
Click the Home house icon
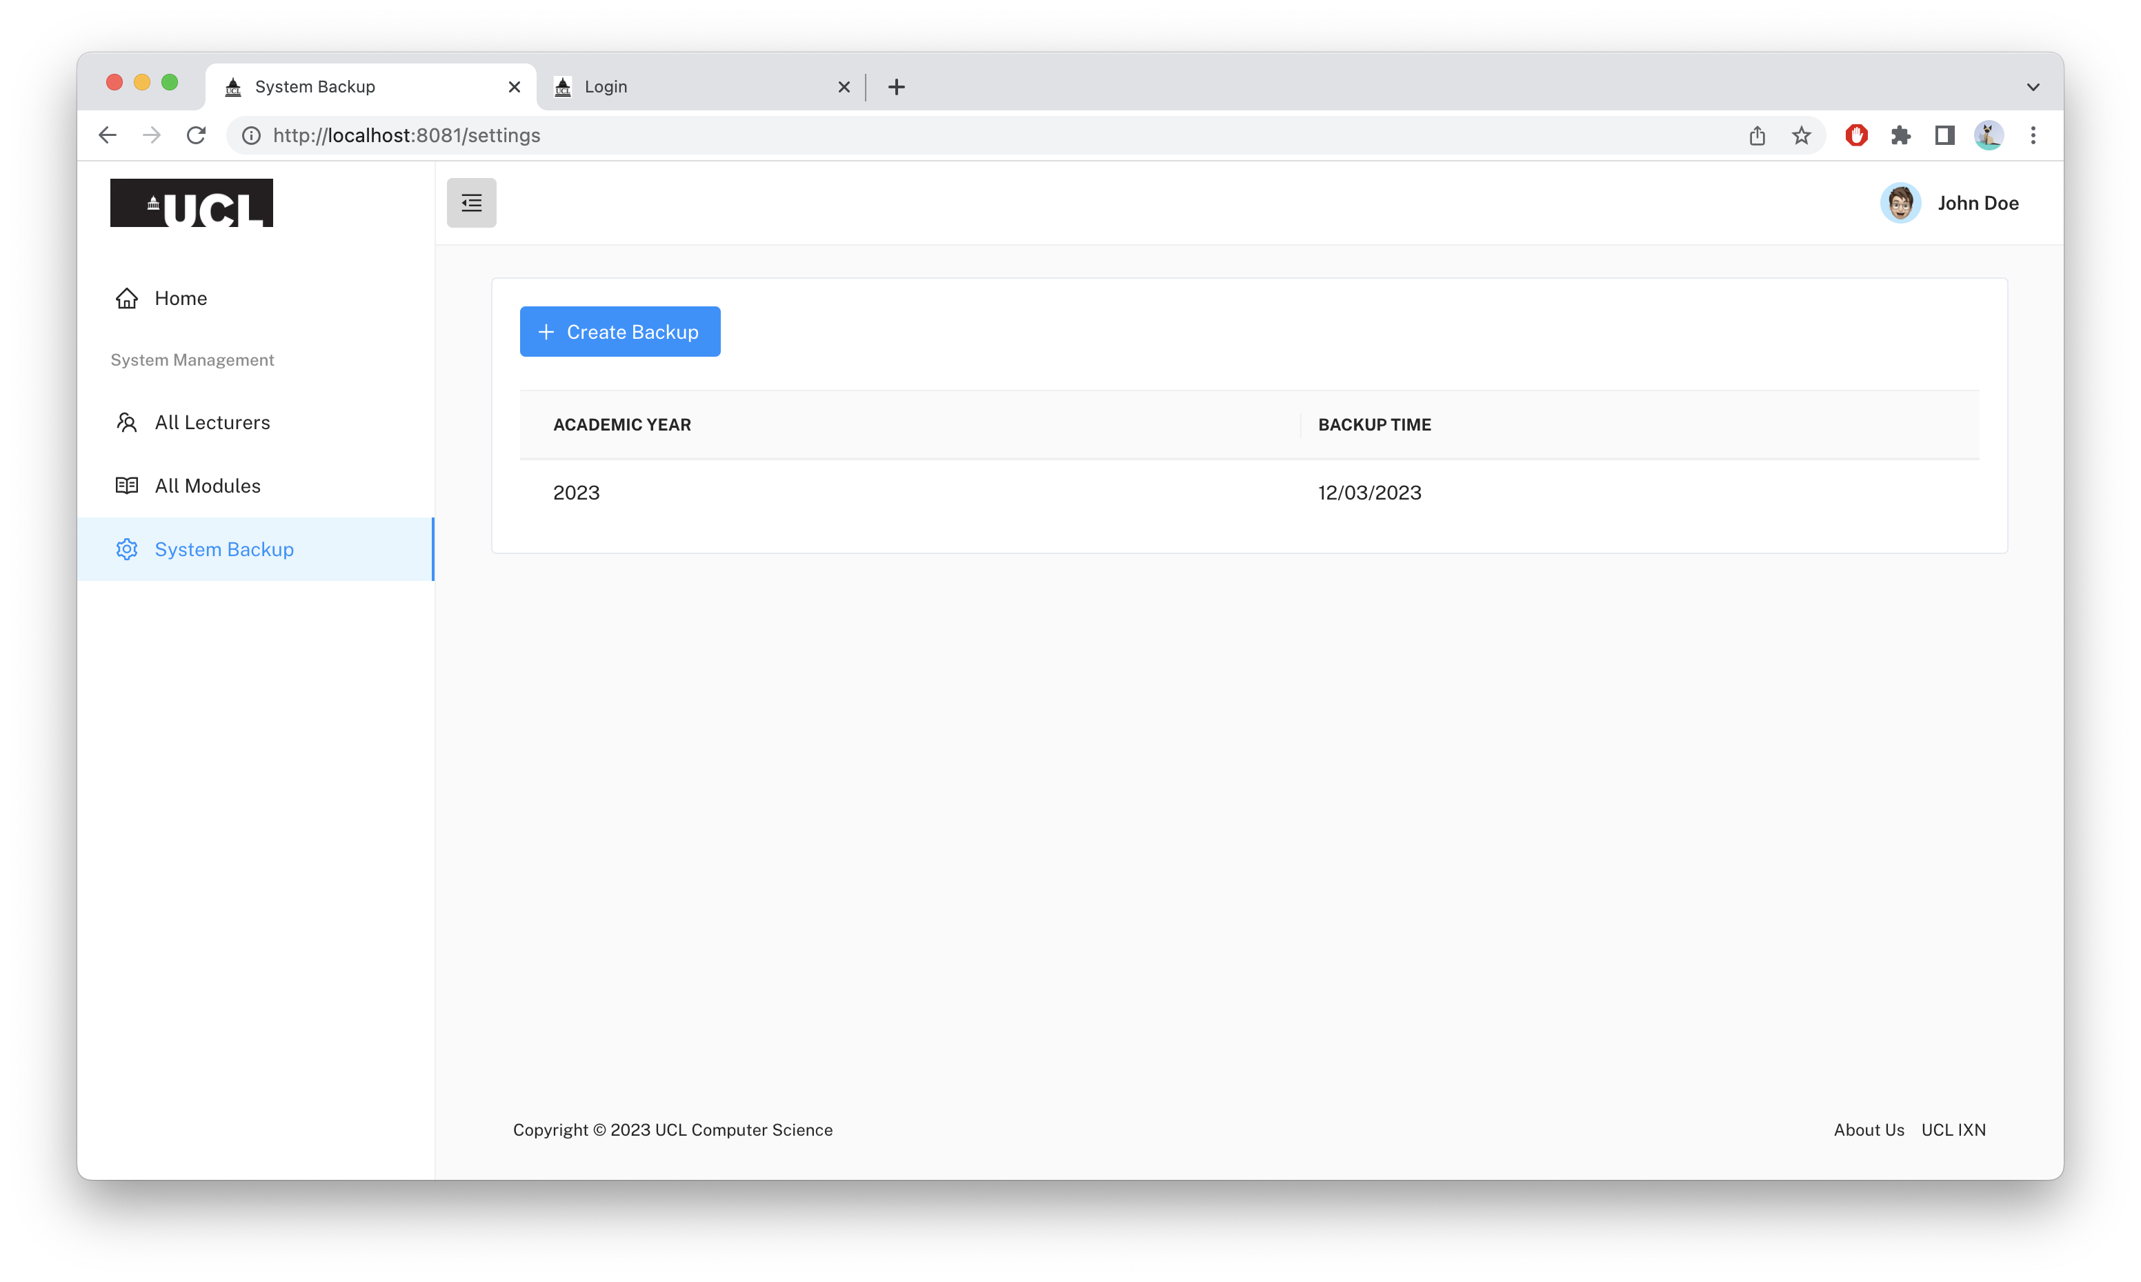click(x=127, y=298)
